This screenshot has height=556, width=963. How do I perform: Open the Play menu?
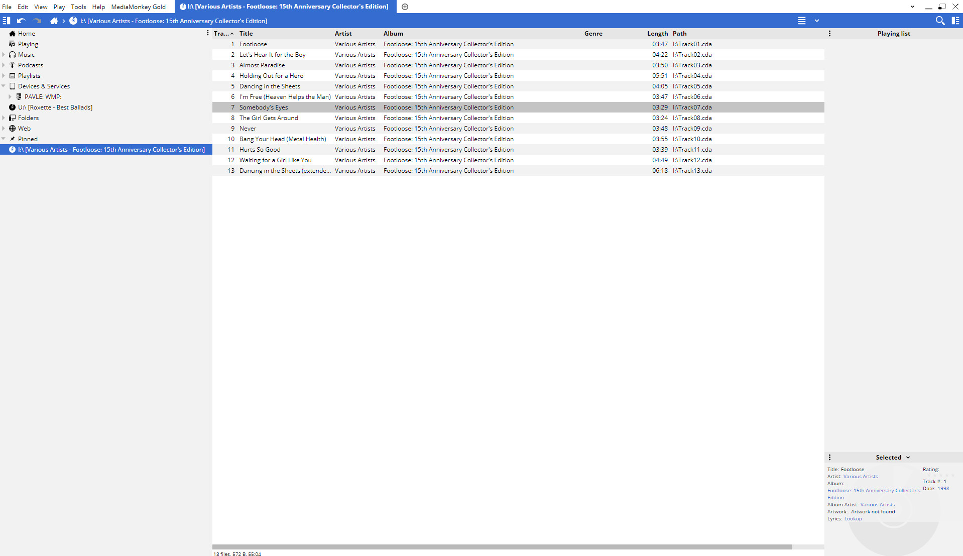pos(59,7)
